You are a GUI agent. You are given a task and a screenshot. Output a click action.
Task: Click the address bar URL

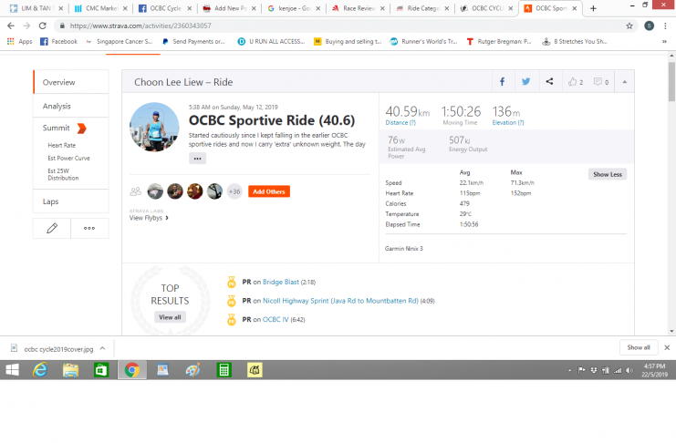coord(140,26)
